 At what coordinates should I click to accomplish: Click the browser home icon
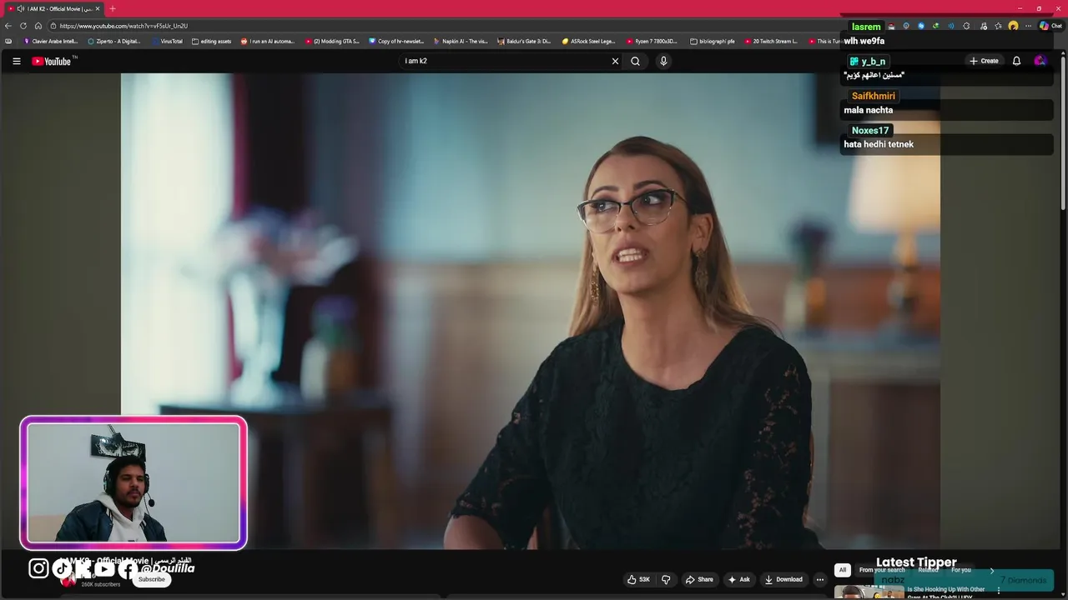(x=38, y=26)
